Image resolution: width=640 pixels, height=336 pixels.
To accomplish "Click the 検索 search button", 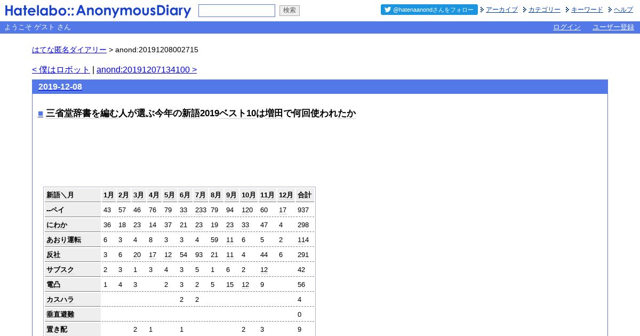I will pyautogui.click(x=290, y=11).
